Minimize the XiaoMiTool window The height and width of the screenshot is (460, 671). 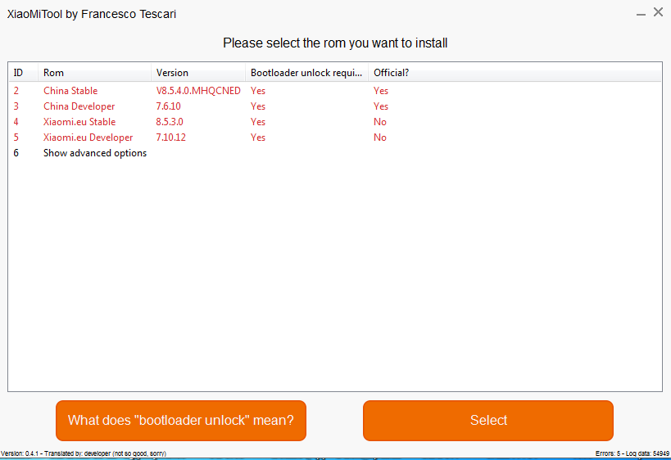click(x=641, y=13)
